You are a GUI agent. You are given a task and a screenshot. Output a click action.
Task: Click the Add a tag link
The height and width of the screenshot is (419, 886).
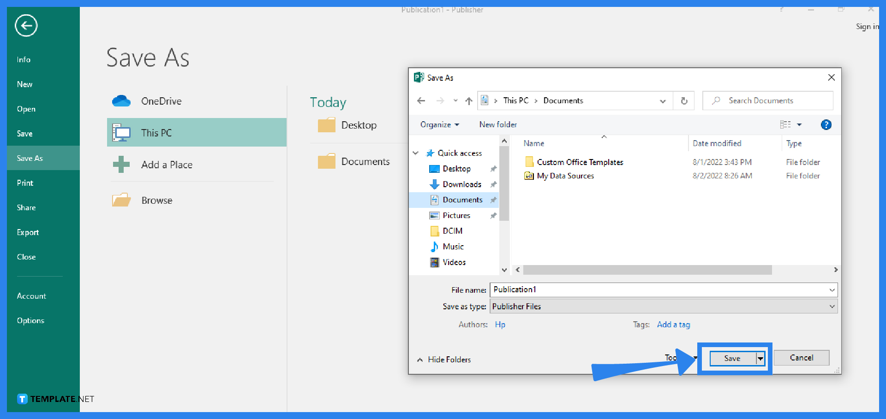(673, 325)
